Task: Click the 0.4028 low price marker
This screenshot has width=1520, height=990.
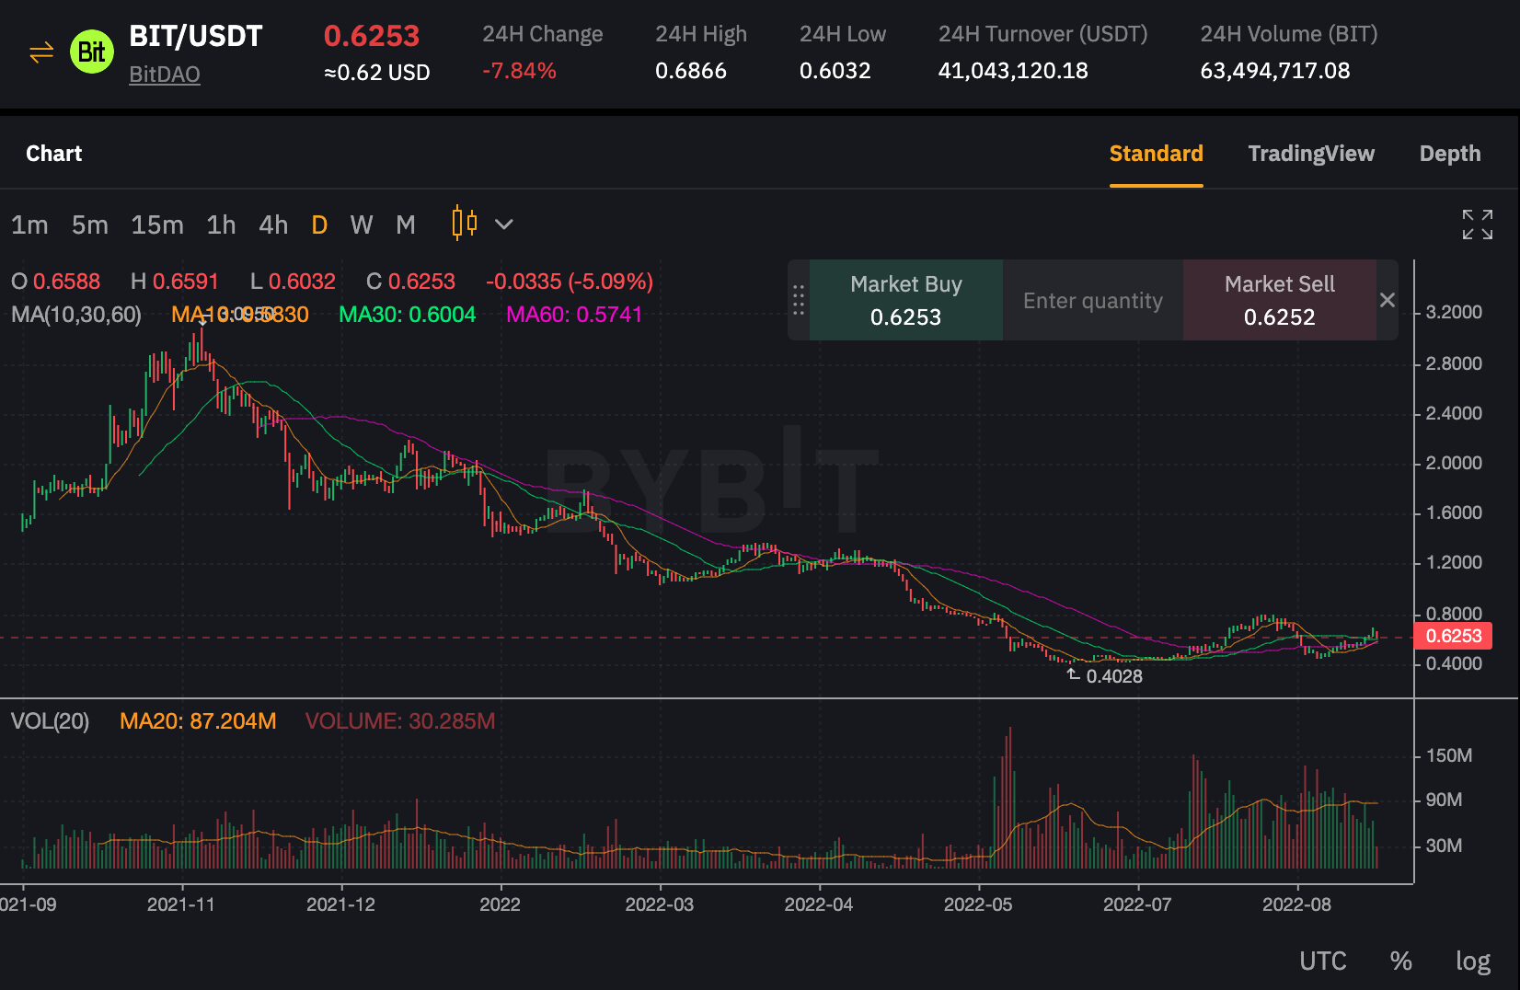Action: click(1114, 676)
